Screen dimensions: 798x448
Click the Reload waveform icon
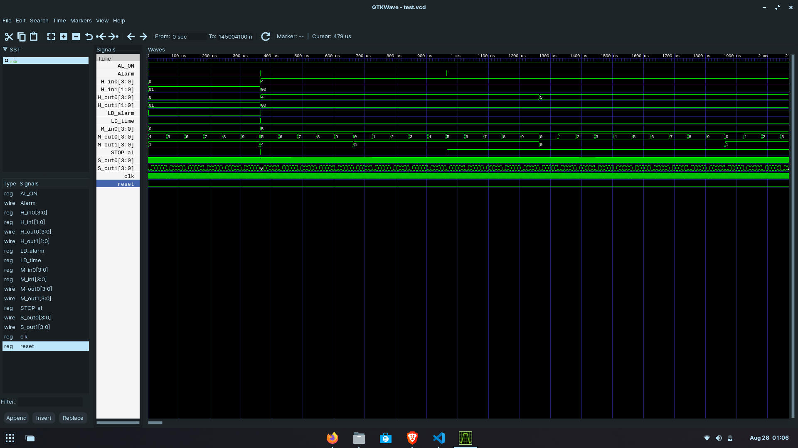[x=266, y=37]
